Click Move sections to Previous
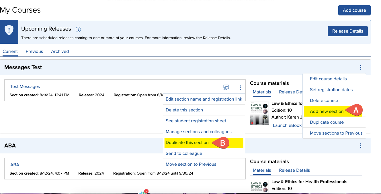The width and height of the screenshot is (381, 194). click(x=336, y=133)
